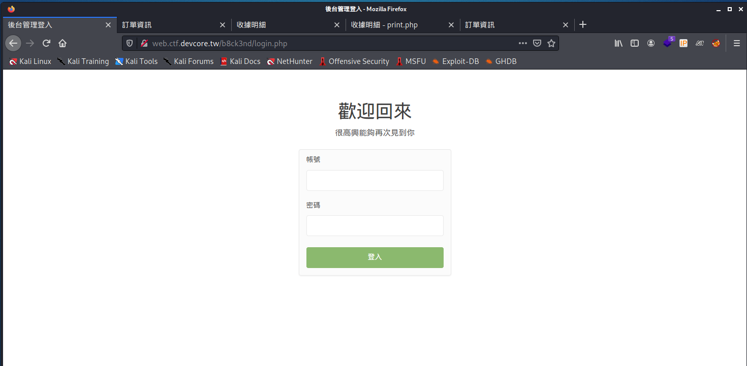Viewport: 747px width, 366px height.
Task: Reload the current login page
Action: point(46,43)
